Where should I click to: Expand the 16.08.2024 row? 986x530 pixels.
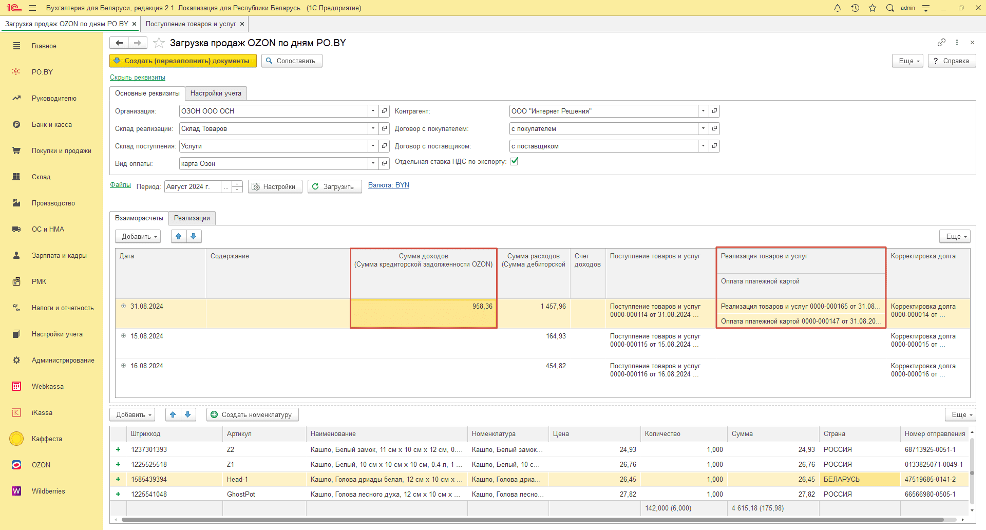[x=123, y=366]
